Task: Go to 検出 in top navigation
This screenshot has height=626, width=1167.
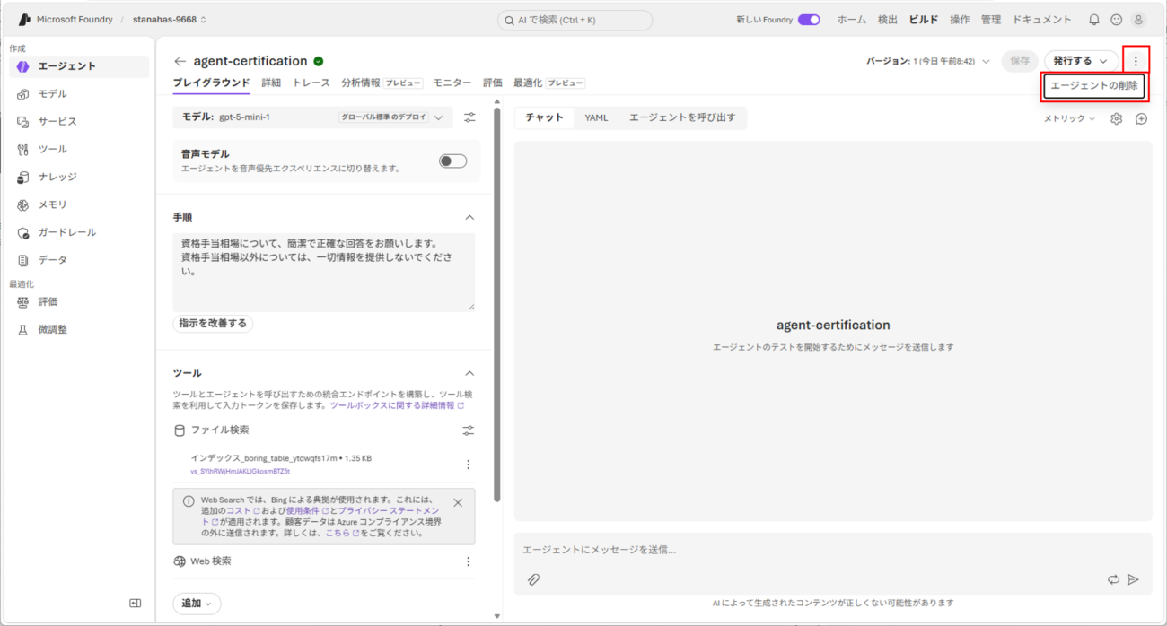Action: (x=888, y=20)
